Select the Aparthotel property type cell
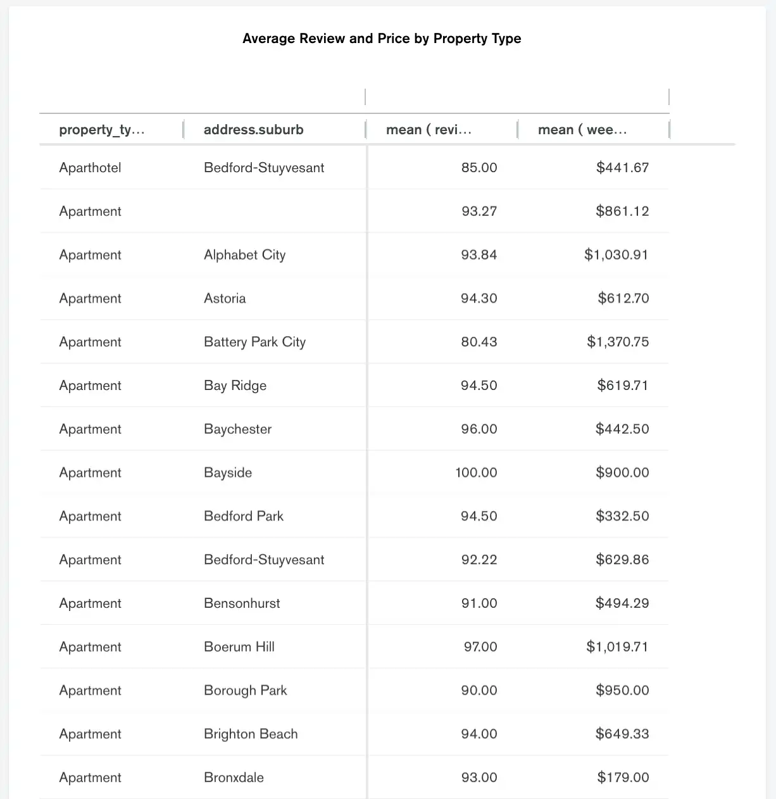The image size is (776, 799). coord(90,168)
